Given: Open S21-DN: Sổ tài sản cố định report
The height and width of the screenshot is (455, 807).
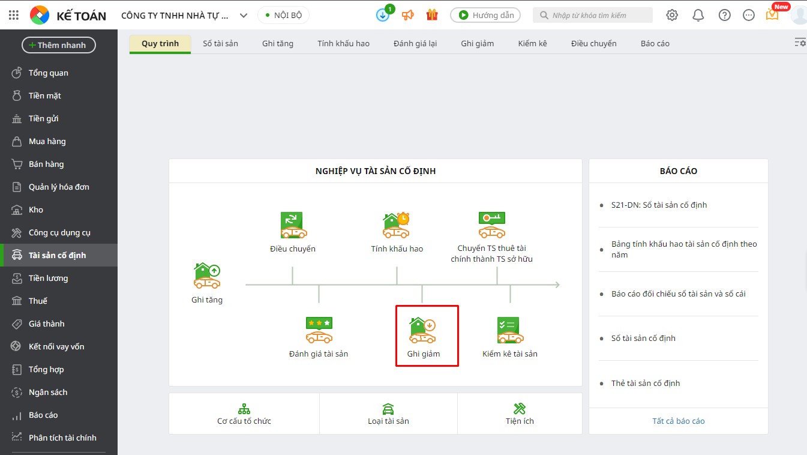Looking at the screenshot, I should pos(659,205).
